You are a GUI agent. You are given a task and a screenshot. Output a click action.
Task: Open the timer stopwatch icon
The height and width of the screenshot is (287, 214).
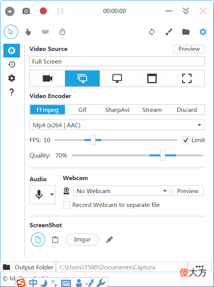62,32
